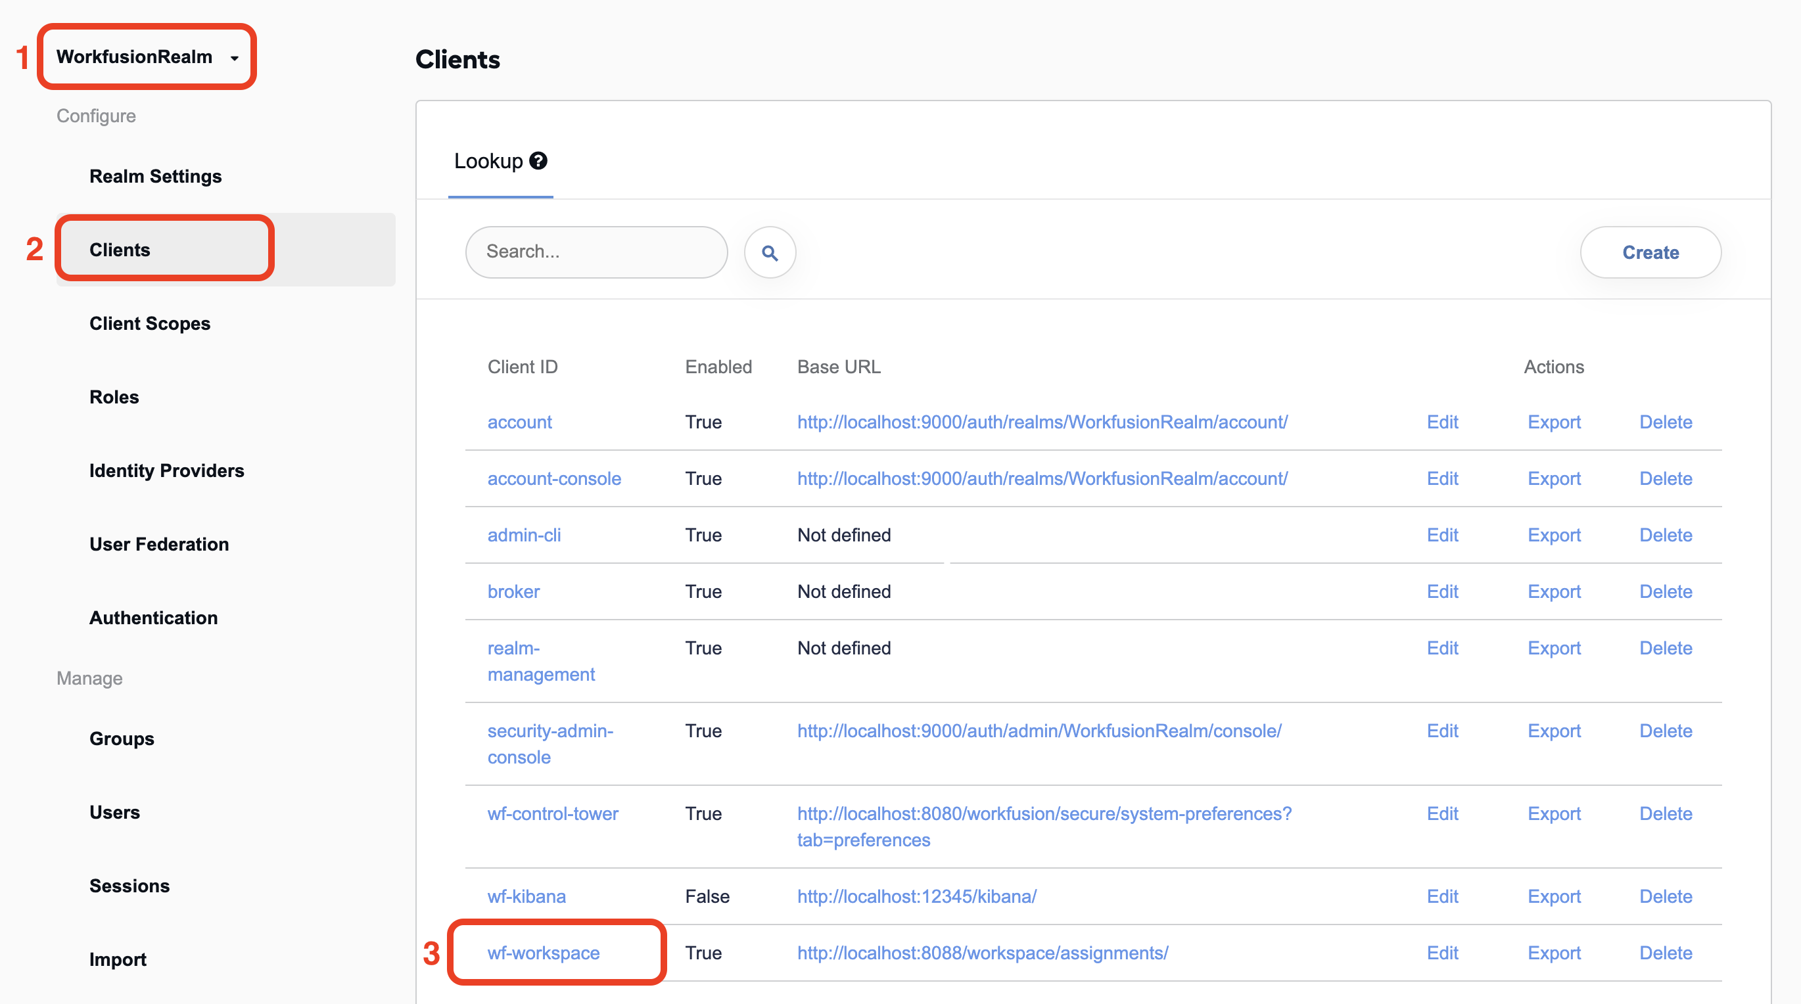Export the wf-control-tower client
This screenshot has height=1004, width=1801.
[1553, 814]
